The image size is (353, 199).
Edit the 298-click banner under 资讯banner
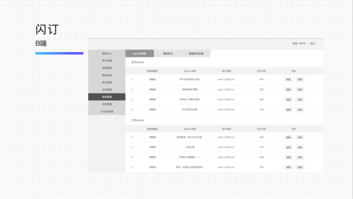coord(288,157)
